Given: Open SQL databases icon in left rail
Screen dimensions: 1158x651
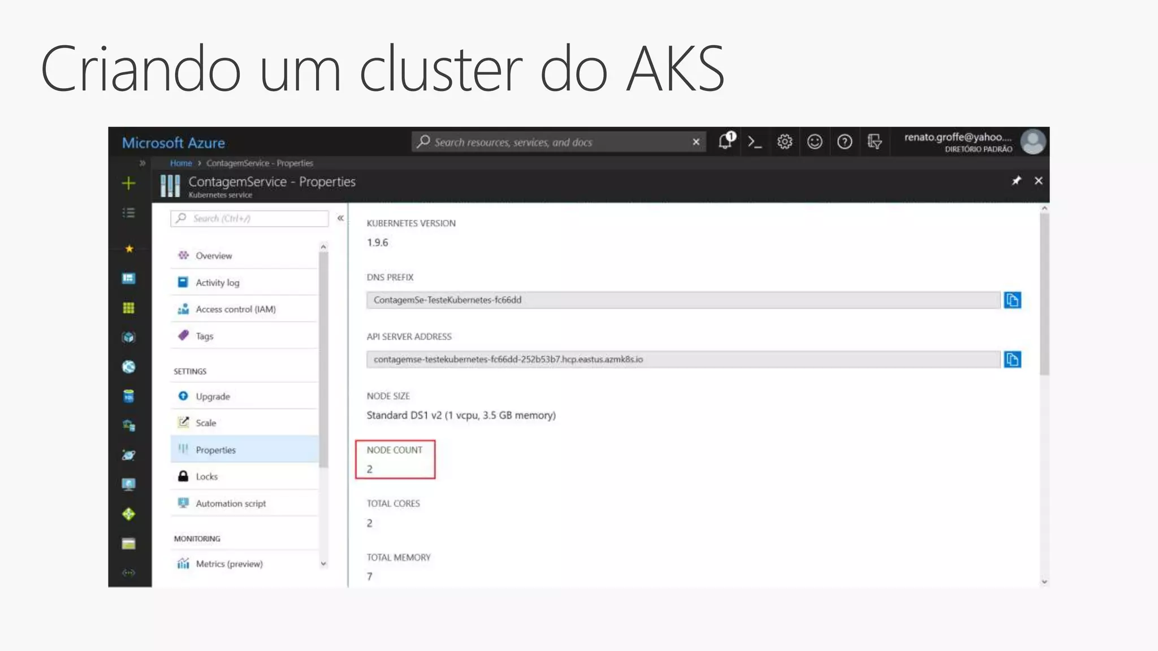Looking at the screenshot, I should coord(129,396).
